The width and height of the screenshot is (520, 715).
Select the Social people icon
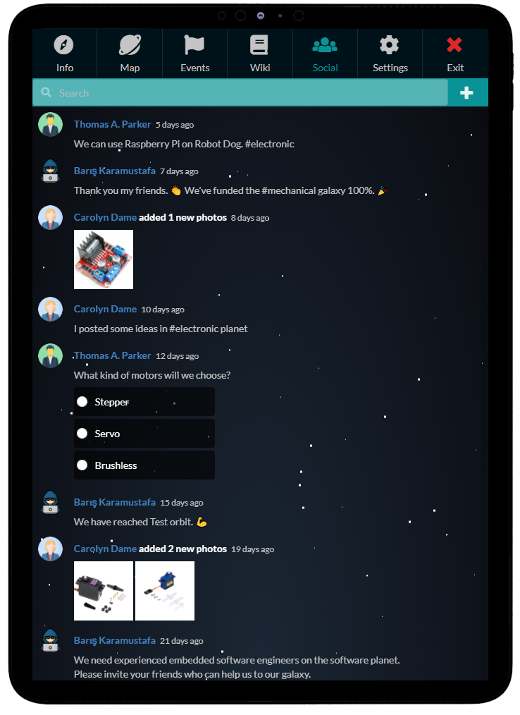[x=325, y=44]
